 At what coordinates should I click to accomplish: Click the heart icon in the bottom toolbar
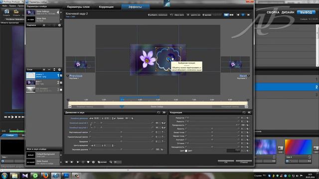tap(88, 162)
